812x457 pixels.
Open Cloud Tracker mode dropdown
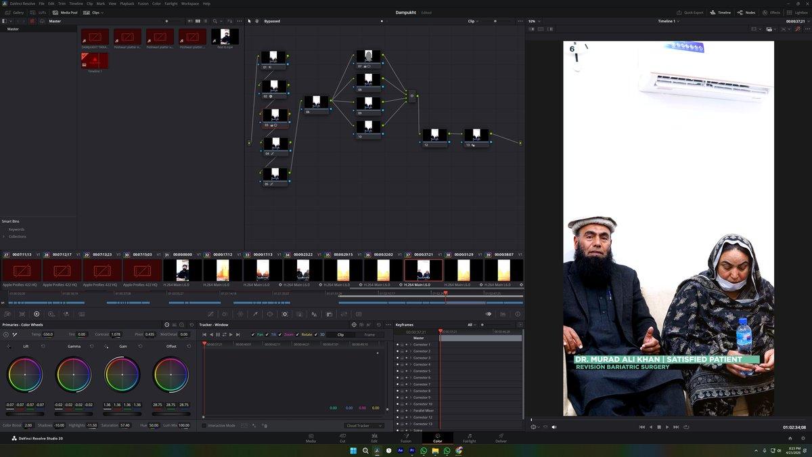[x=364, y=425]
